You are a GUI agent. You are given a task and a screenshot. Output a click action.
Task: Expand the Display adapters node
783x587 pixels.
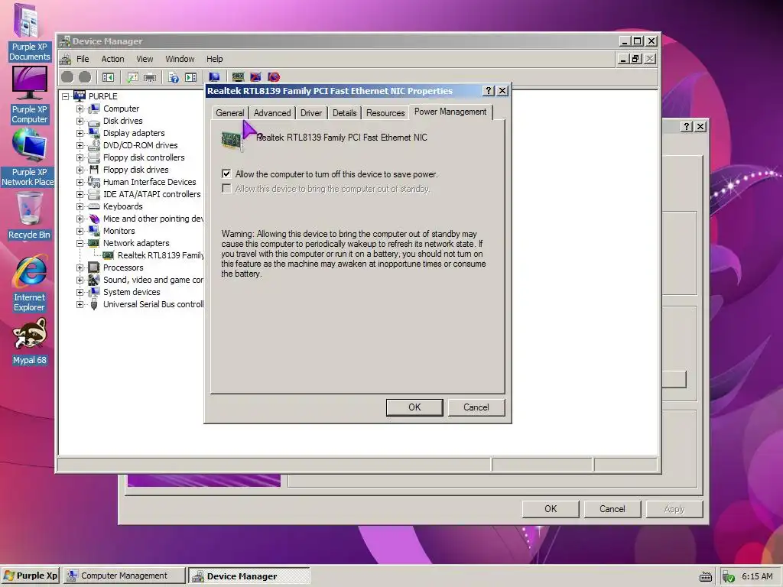coord(80,133)
